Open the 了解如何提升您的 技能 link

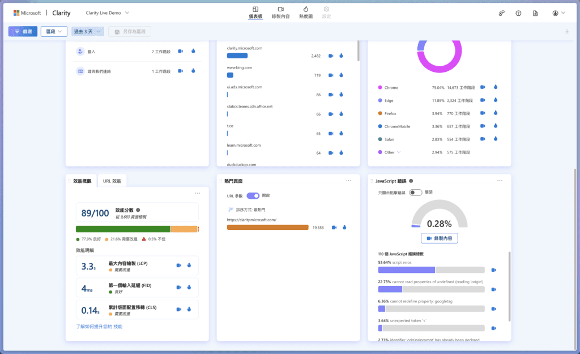[99, 326]
